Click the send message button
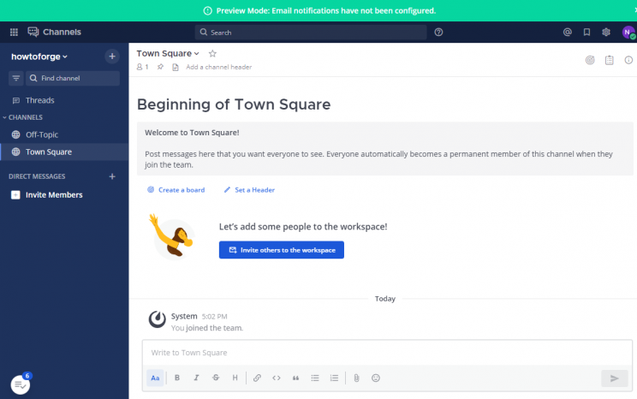 614,378
